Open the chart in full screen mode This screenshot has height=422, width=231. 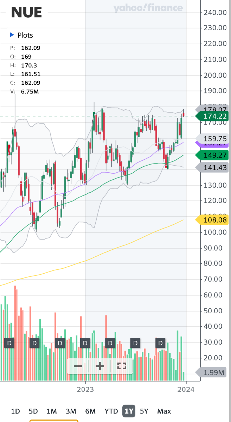[x=122, y=366]
